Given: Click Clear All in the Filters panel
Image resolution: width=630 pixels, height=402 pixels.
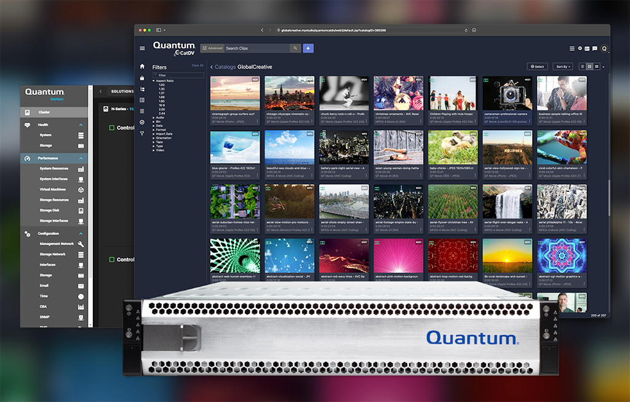Looking at the screenshot, I should pos(197,65).
